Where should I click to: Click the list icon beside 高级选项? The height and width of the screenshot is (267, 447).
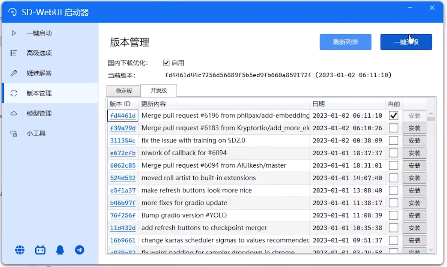click(14, 53)
